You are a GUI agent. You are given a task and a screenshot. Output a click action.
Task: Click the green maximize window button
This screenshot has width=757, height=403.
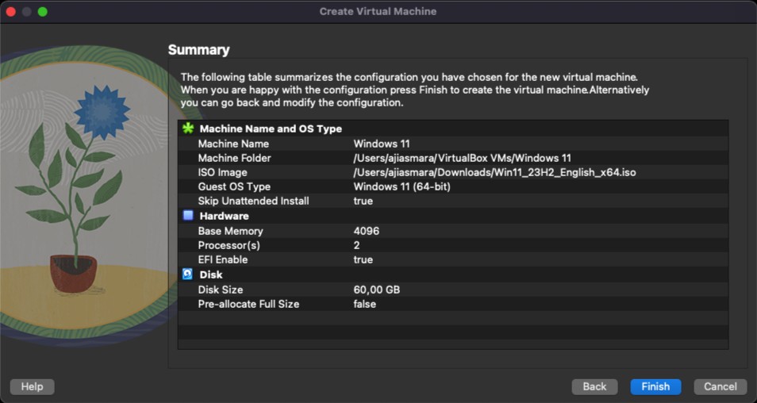point(42,12)
